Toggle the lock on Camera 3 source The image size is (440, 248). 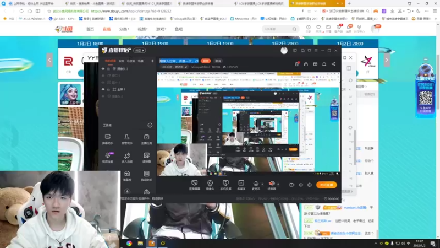point(108,68)
